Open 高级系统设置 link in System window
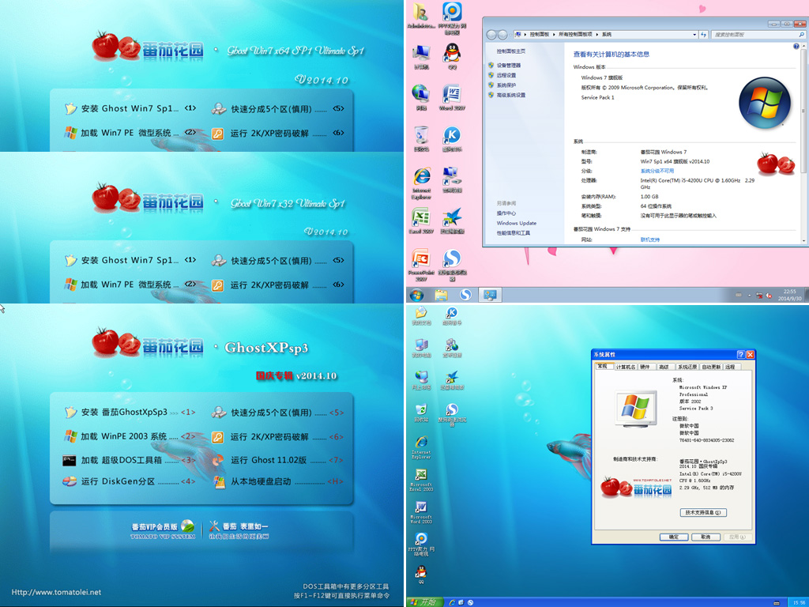 click(x=511, y=95)
